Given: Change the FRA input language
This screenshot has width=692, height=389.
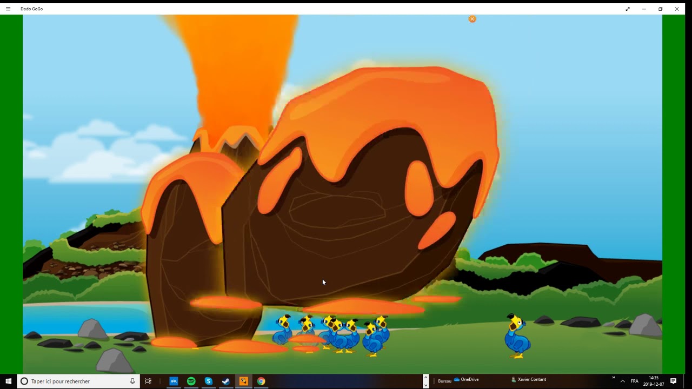Looking at the screenshot, I should click(x=635, y=381).
